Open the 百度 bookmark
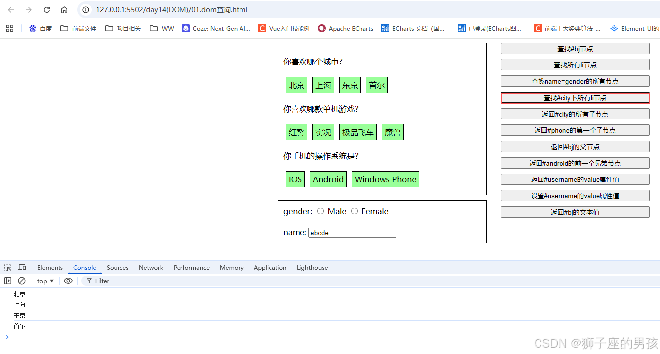The image size is (660, 354). (40, 28)
